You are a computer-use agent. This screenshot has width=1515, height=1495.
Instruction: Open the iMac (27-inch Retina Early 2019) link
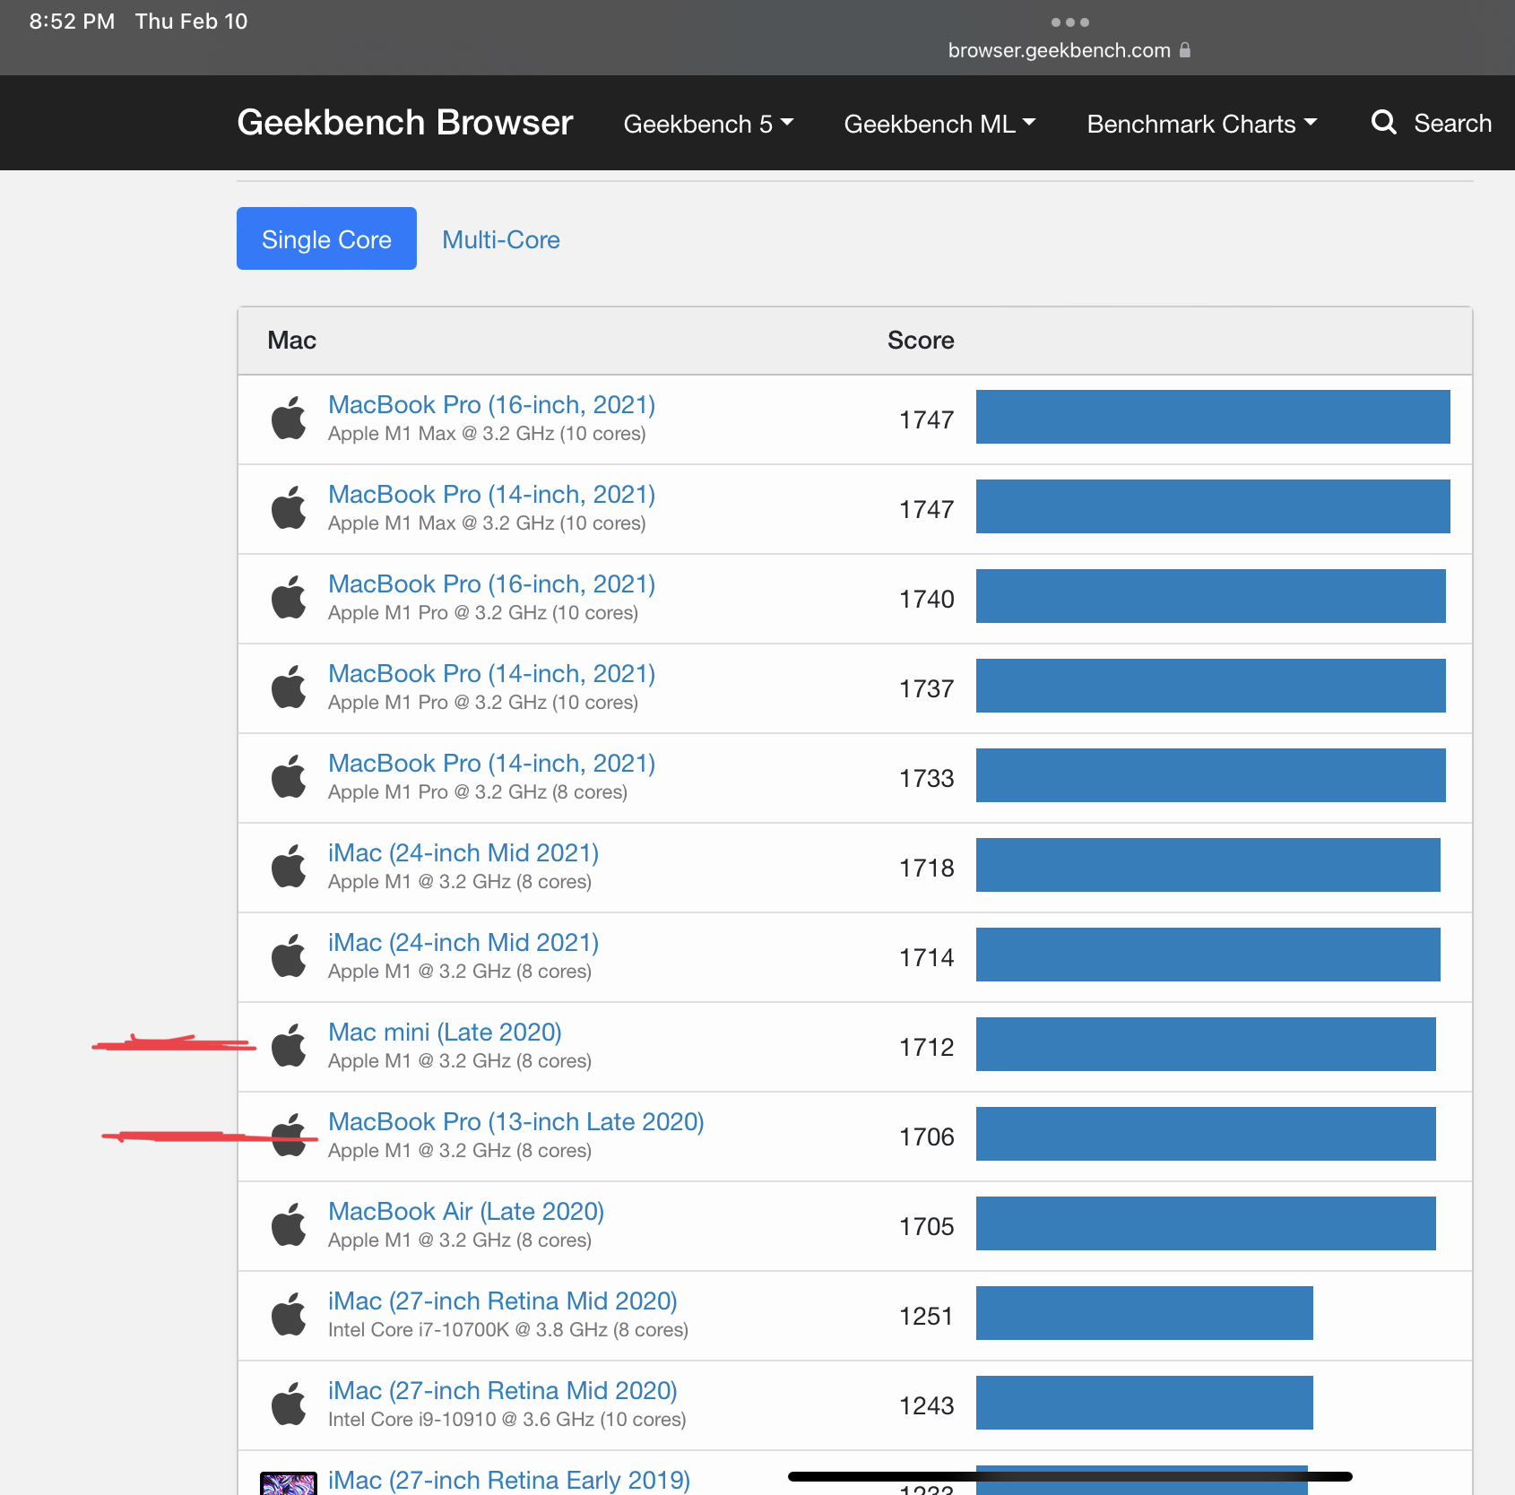(x=509, y=1480)
